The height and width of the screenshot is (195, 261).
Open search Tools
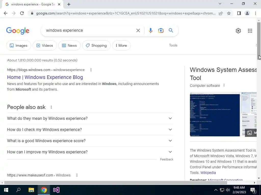click(x=173, y=45)
